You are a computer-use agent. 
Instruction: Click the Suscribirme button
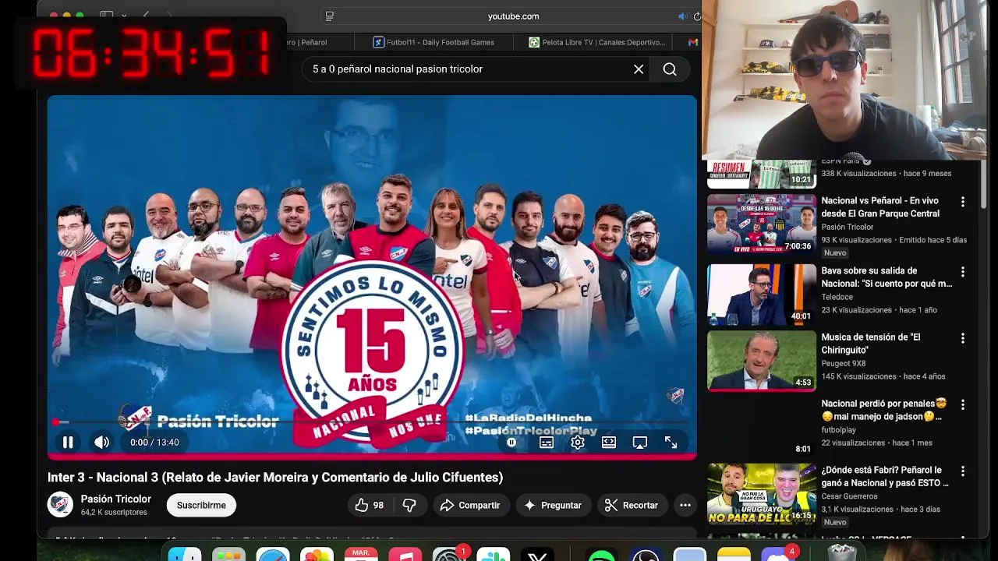click(201, 505)
